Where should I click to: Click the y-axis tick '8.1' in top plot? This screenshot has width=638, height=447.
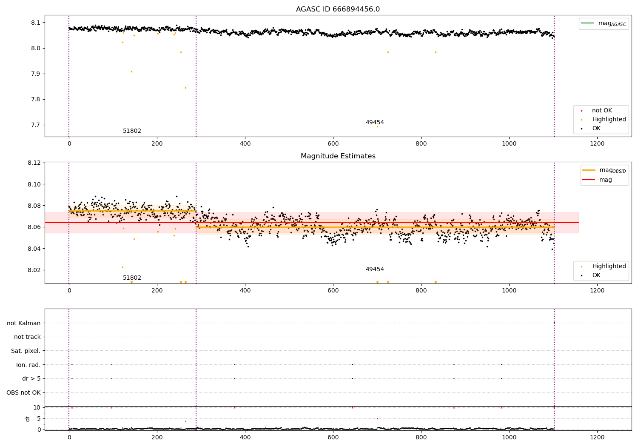coord(36,23)
